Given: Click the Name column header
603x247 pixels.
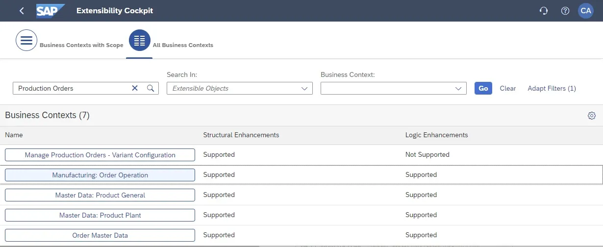Looking at the screenshot, I should [x=14, y=135].
